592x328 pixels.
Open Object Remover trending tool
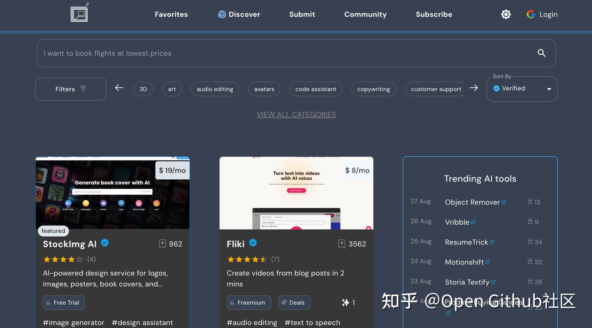(x=472, y=202)
